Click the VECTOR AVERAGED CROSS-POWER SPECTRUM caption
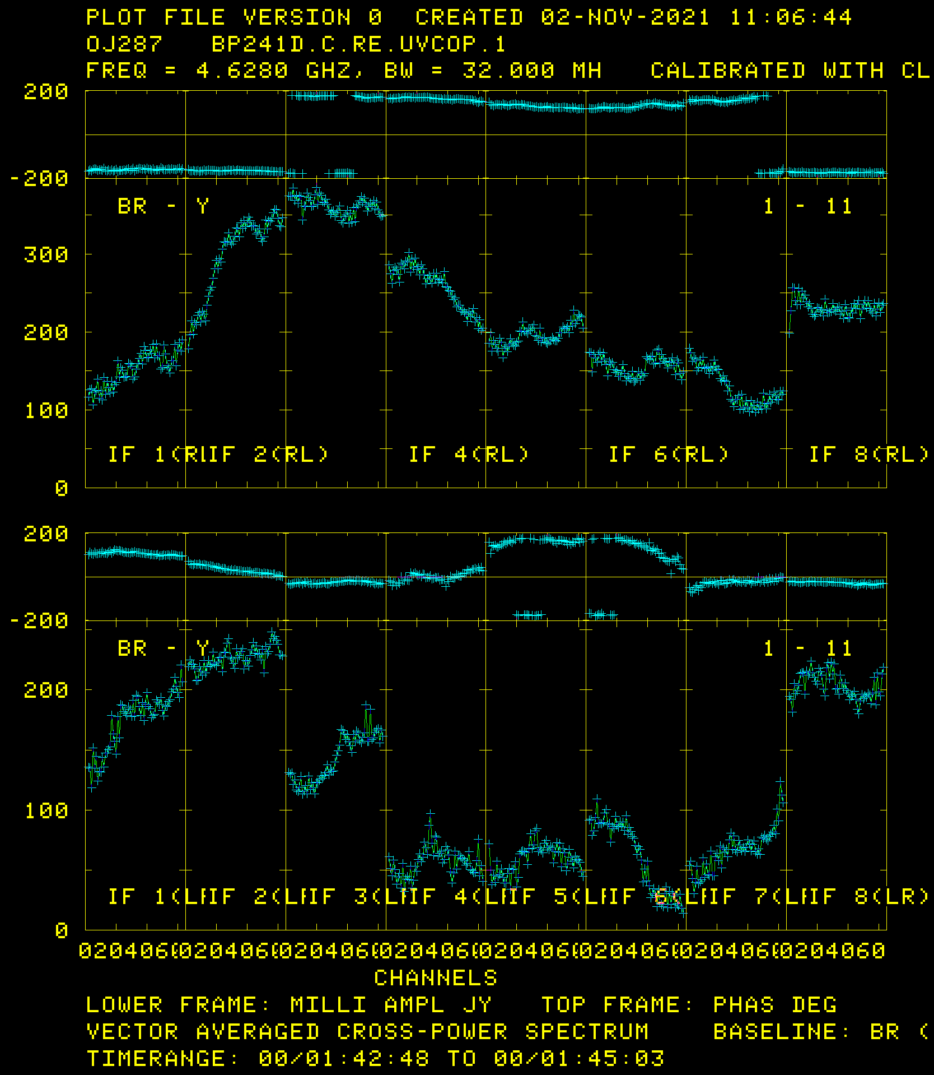934x1075 pixels. (367, 1032)
